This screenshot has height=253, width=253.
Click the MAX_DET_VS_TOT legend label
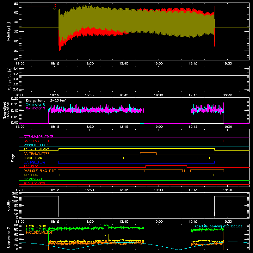tap(39, 232)
